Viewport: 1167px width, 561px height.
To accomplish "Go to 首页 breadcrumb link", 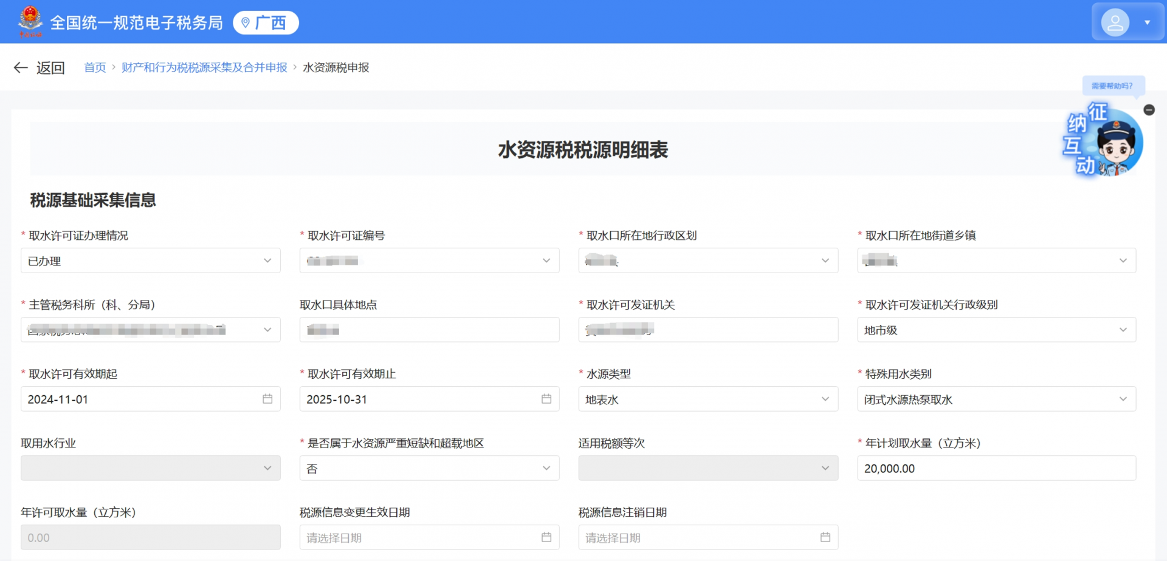I will point(95,67).
